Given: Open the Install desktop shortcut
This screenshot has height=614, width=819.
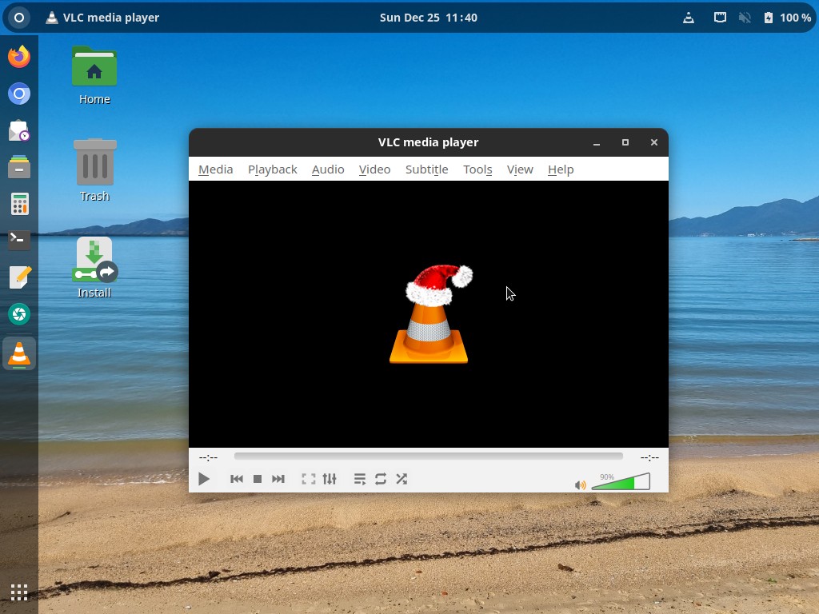Looking at the screenshot, I should coord(94,268).
